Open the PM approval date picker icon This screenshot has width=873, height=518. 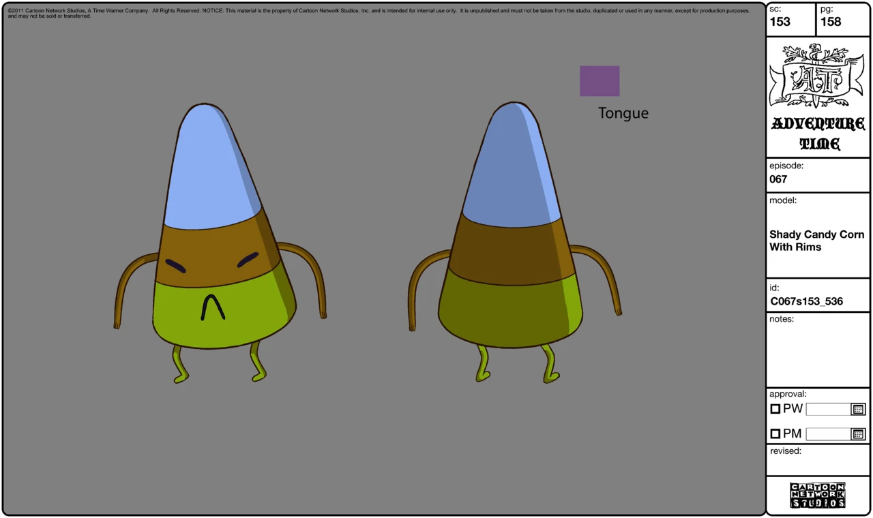point(857,433)
